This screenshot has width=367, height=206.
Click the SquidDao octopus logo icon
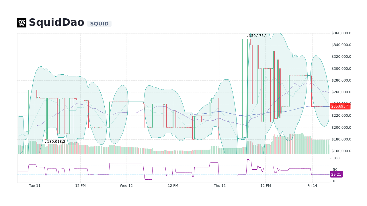tap(21, 23)
